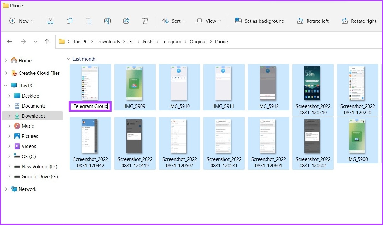This screenshot has width=383, height=225.
Task: Click the Creative Cloud Files icon
Action: tap(14, 73)
